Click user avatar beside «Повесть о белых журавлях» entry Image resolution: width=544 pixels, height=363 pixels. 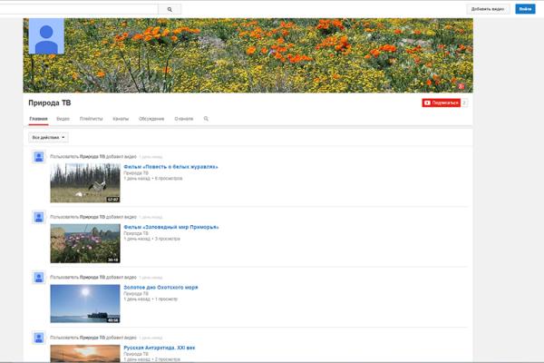pos(39,157)
